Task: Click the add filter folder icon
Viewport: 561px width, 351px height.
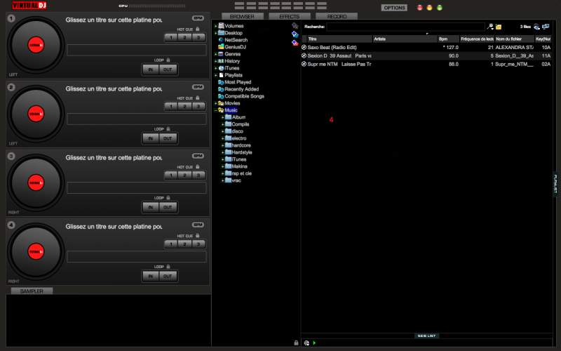Action: pos(295,41)
